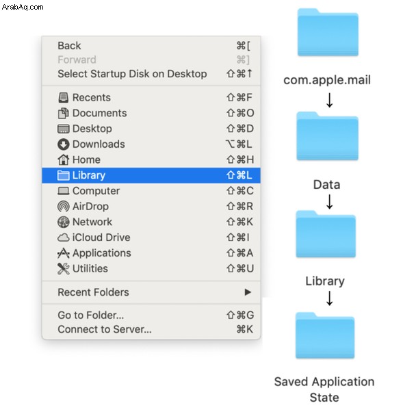Click the Recents icon in Go menu
The width and height of the screenshot is (416, 412).
63,98
